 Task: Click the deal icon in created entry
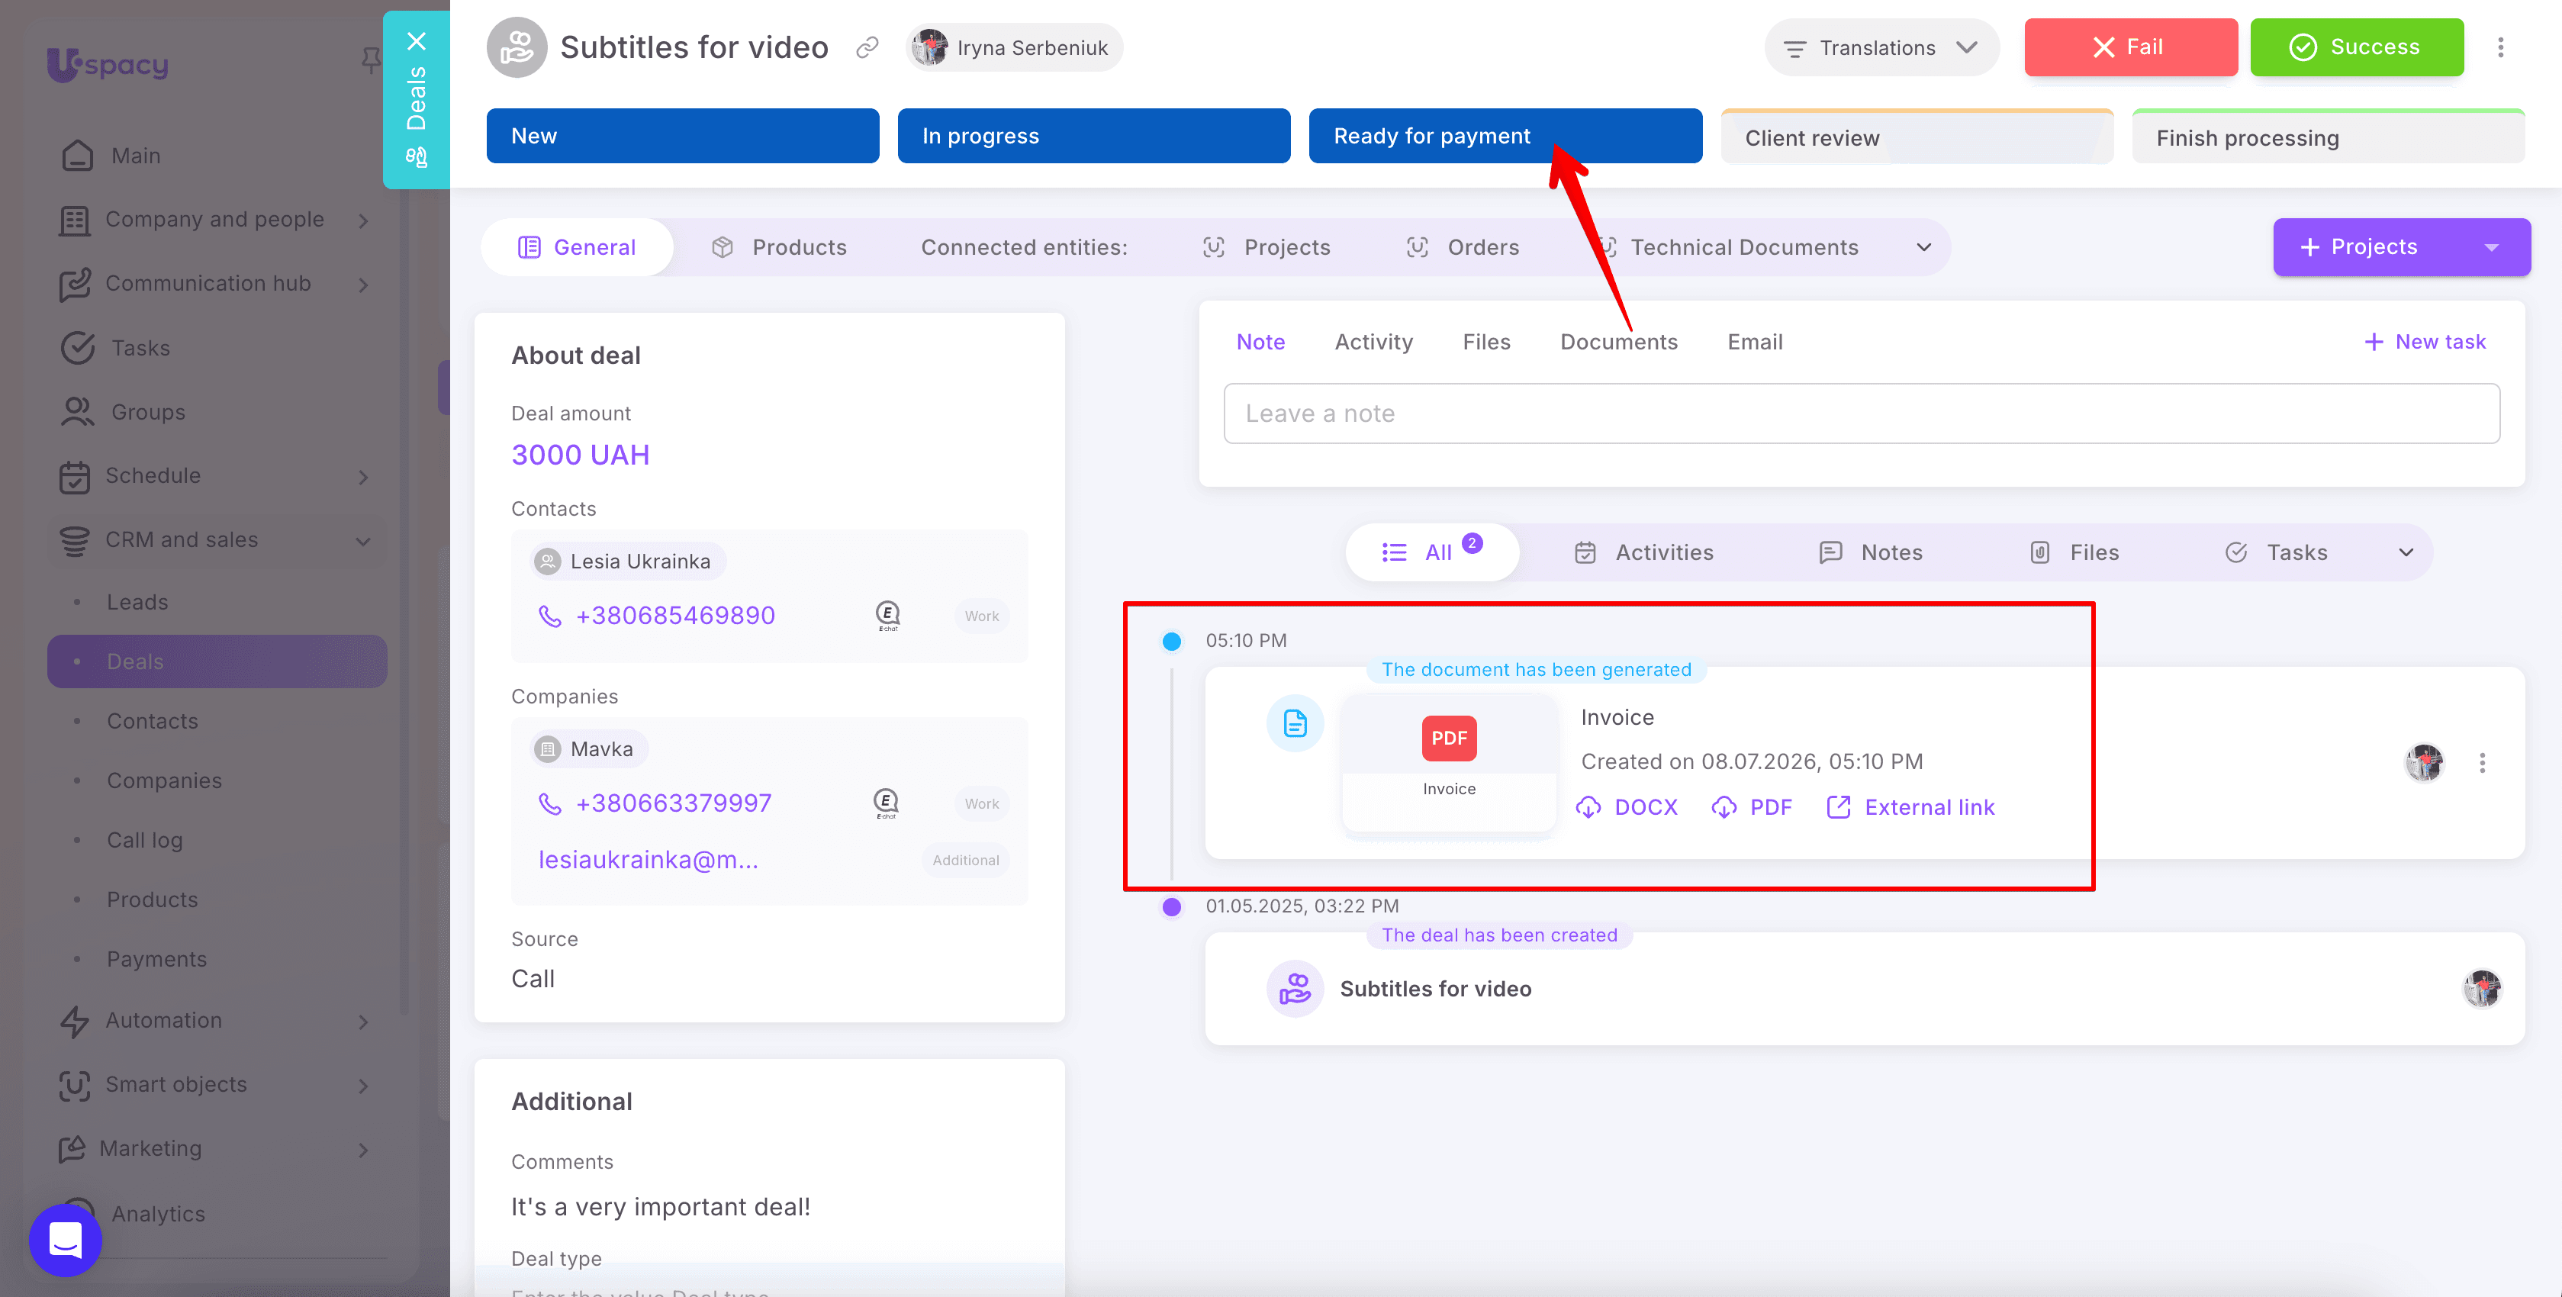click(x=1295, y=989)
